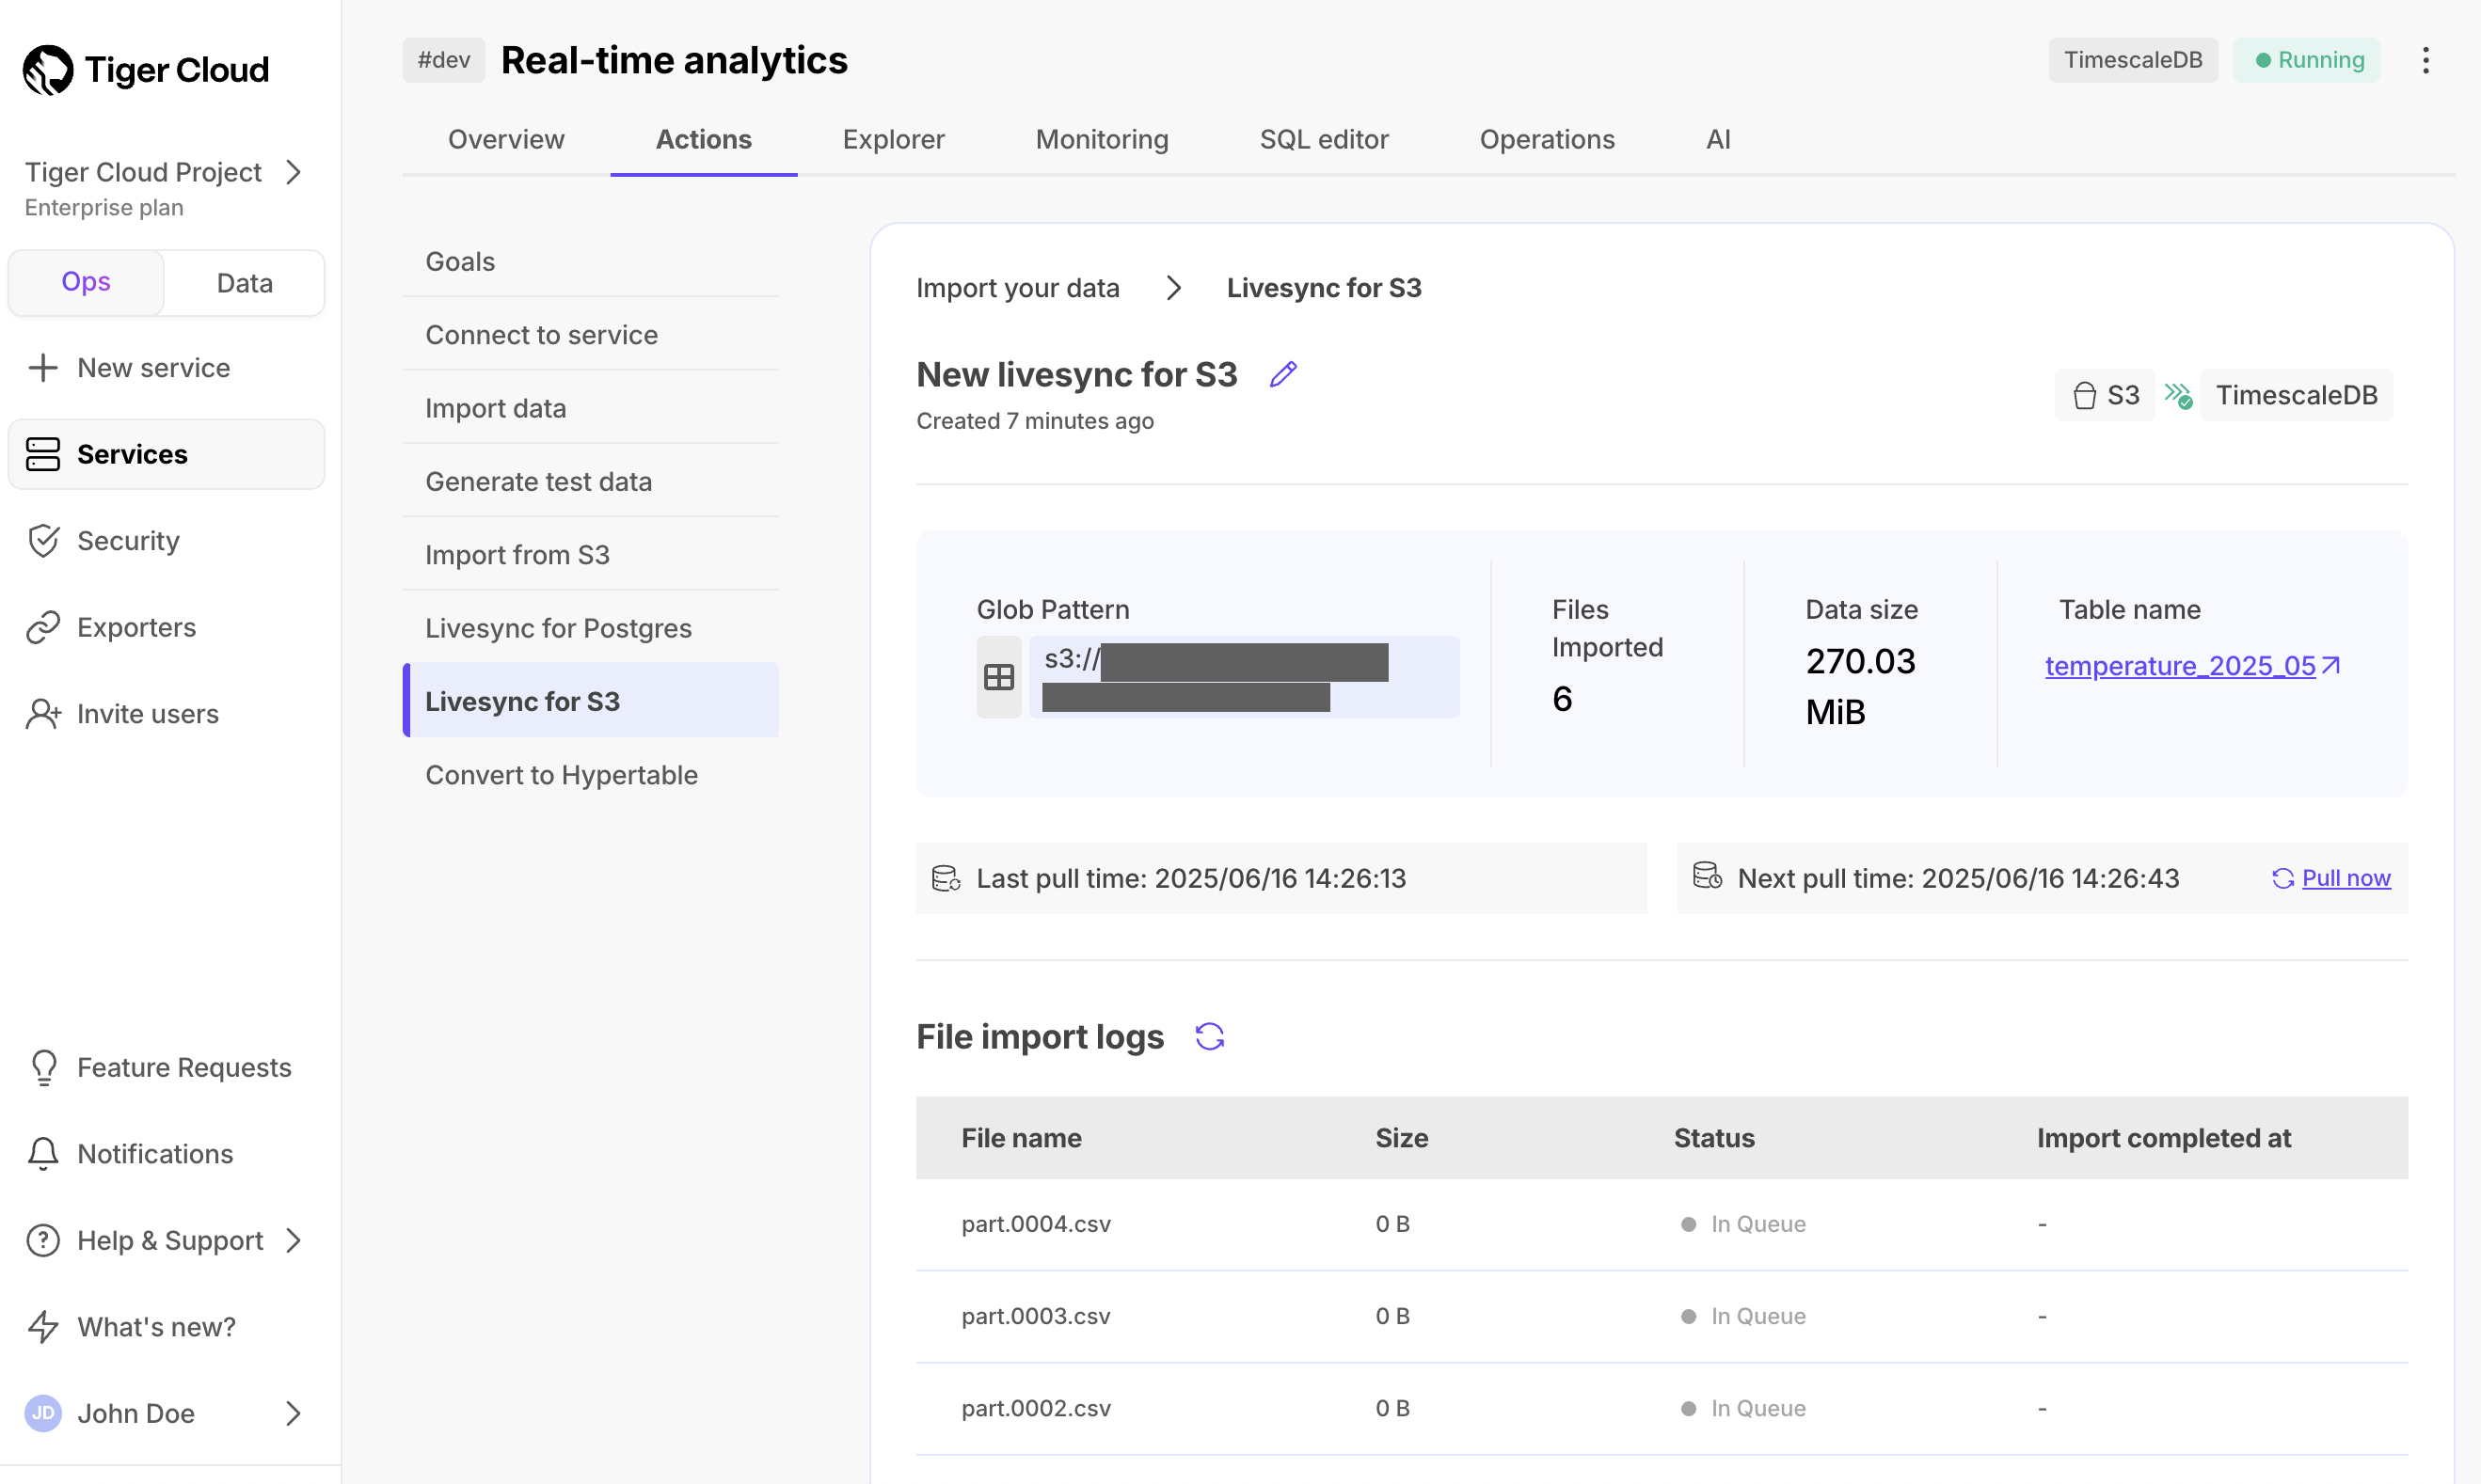Viewport: 2481px width, 1484px height.
Task: Click the Pull now link
Action: 2346,878
